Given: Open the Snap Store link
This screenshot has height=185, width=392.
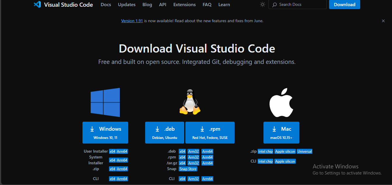Looking at the screenshot, I should [x=188, y=169].
